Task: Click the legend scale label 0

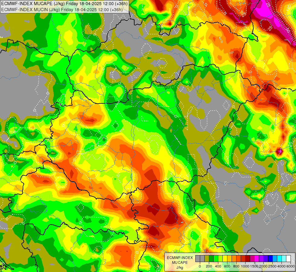Action: (x=200, y=266)
